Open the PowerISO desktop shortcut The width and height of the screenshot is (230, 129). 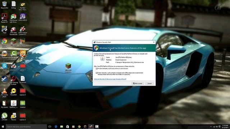click(14, 92)
